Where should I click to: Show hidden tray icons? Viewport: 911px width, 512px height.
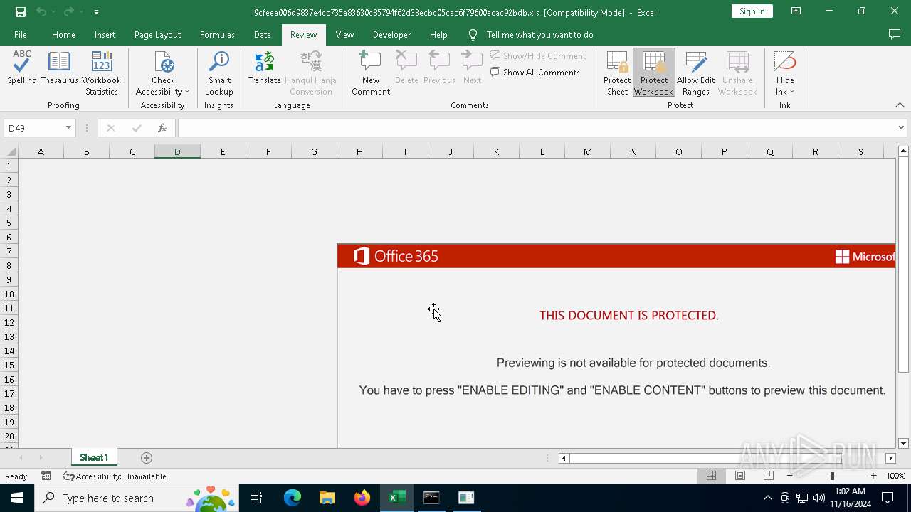click(x=767, y=498)
